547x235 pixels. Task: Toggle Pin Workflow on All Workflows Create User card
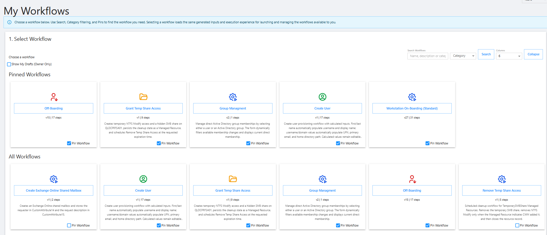[x=159, y=225]
